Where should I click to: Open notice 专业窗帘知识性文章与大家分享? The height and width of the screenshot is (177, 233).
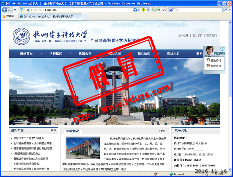(x=31, y=169)
